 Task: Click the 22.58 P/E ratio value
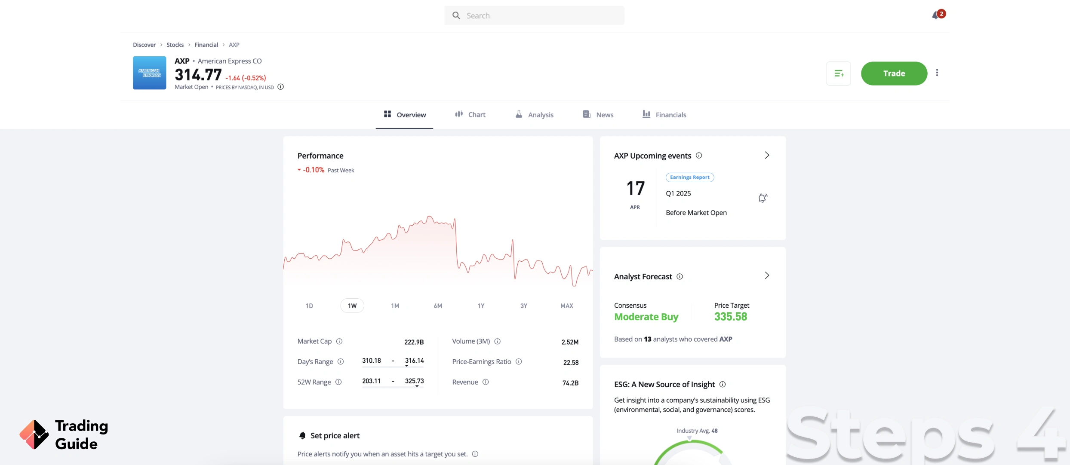pyautogui.click(x=571, y=362)
